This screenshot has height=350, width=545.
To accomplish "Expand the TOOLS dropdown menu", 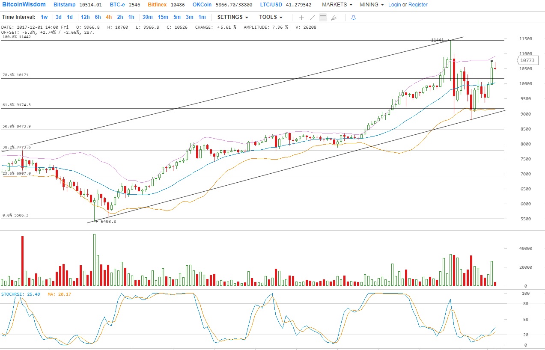I will pos(271,17).
